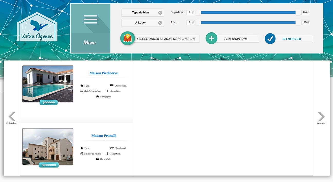Select the Maison Prunelli building thumbnail

click(48, 146)
